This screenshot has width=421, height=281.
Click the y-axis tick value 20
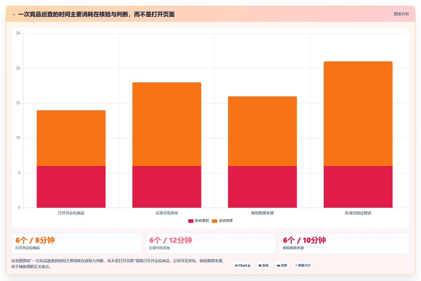[18, 68]
